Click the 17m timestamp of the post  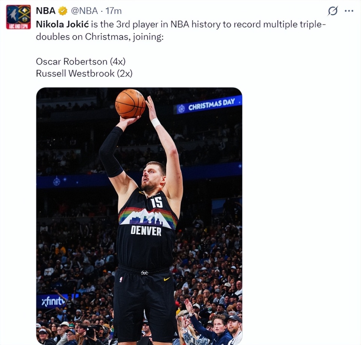114,11
